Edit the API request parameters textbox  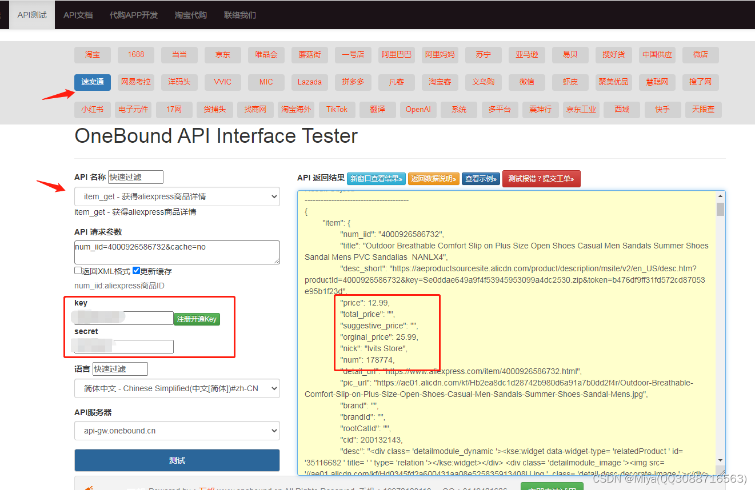point(177,252)
